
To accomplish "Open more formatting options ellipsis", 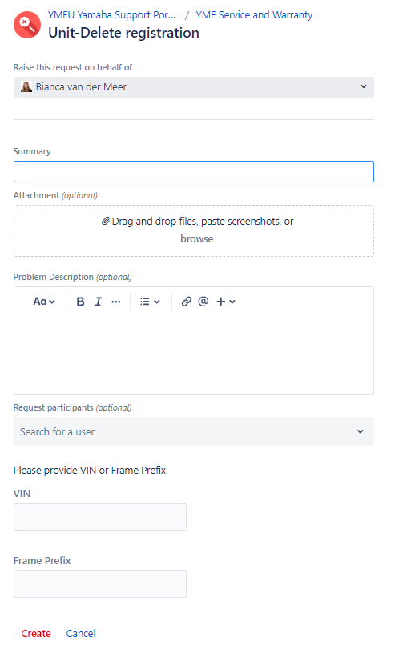I will tap(116, 302).
